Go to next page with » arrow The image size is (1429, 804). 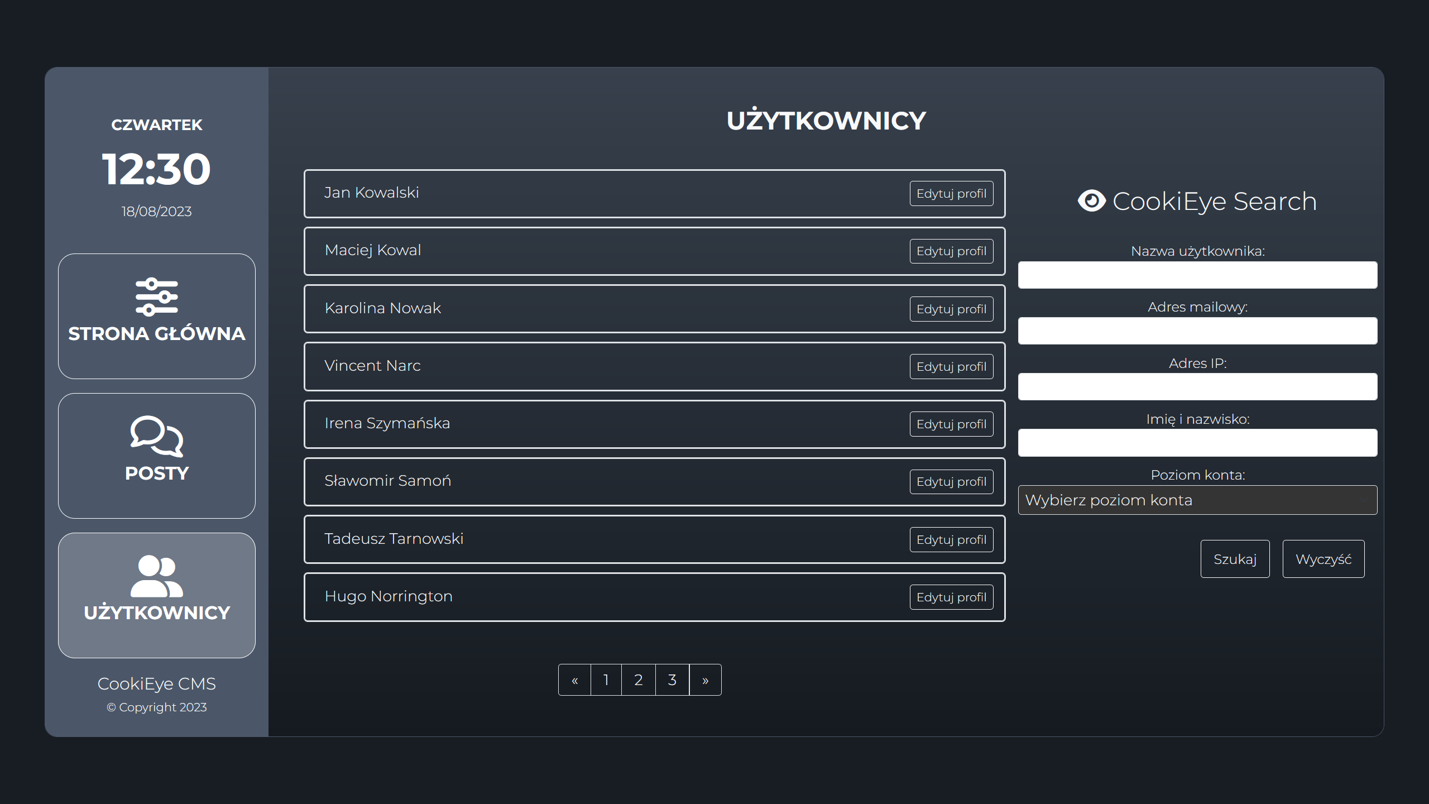click(x=705, y=680)
